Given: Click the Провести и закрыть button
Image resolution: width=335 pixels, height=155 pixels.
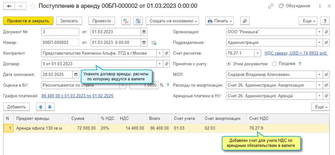Looking at the screenshot, I should click(28, 21).
